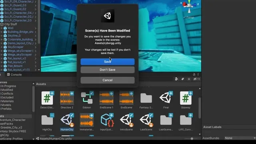The height and width of the screenshot is (144, 256).
Task: Open the LastScene... folder
Action: 166,120
